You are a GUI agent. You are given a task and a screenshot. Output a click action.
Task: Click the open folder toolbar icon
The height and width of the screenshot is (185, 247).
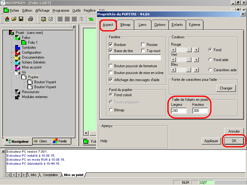tap(14, 19)
